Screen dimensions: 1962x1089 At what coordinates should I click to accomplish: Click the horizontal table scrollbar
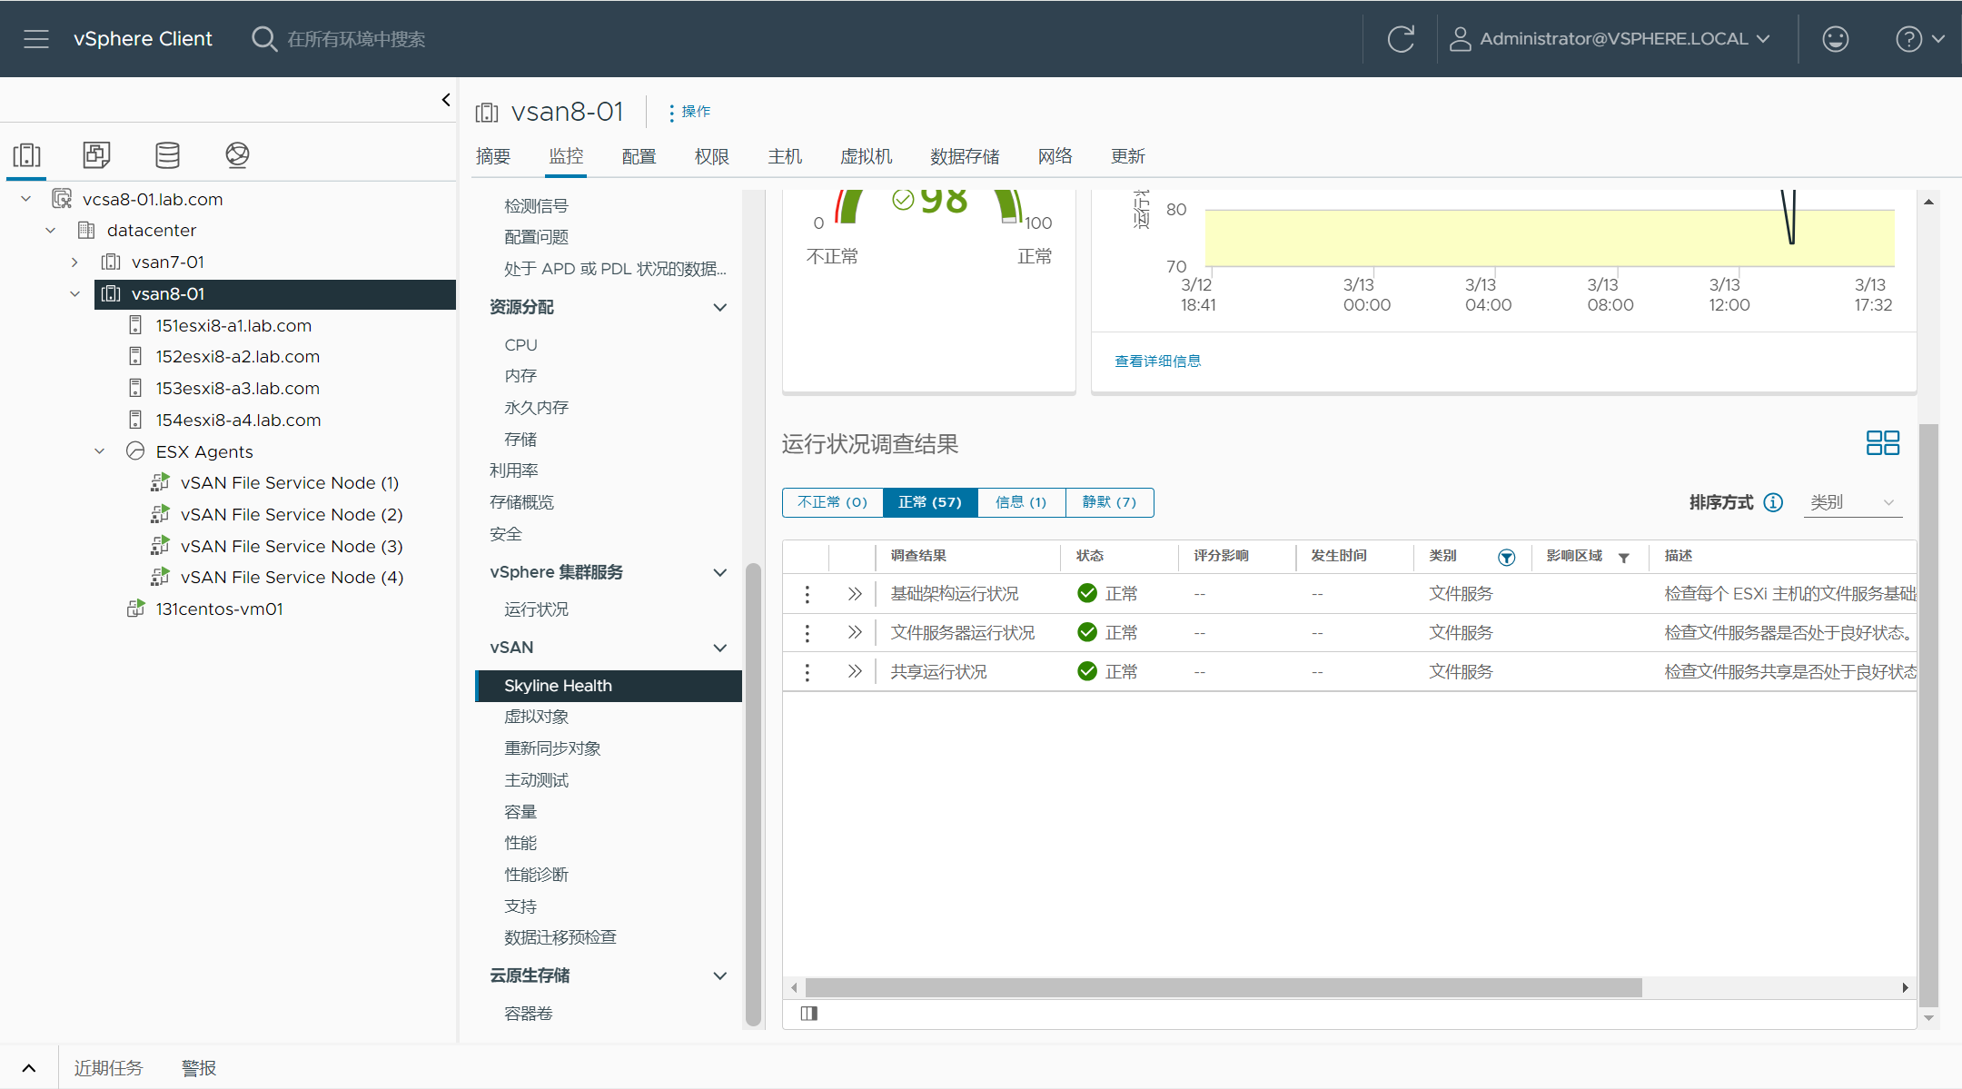point(1224,988)
